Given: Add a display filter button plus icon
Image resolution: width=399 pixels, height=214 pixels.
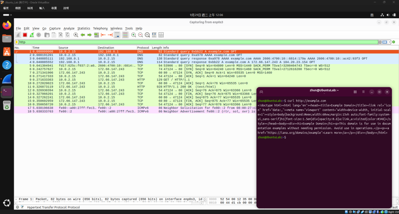Looking at the screenshot, I should pyautogui.click(x=394, y=42).
